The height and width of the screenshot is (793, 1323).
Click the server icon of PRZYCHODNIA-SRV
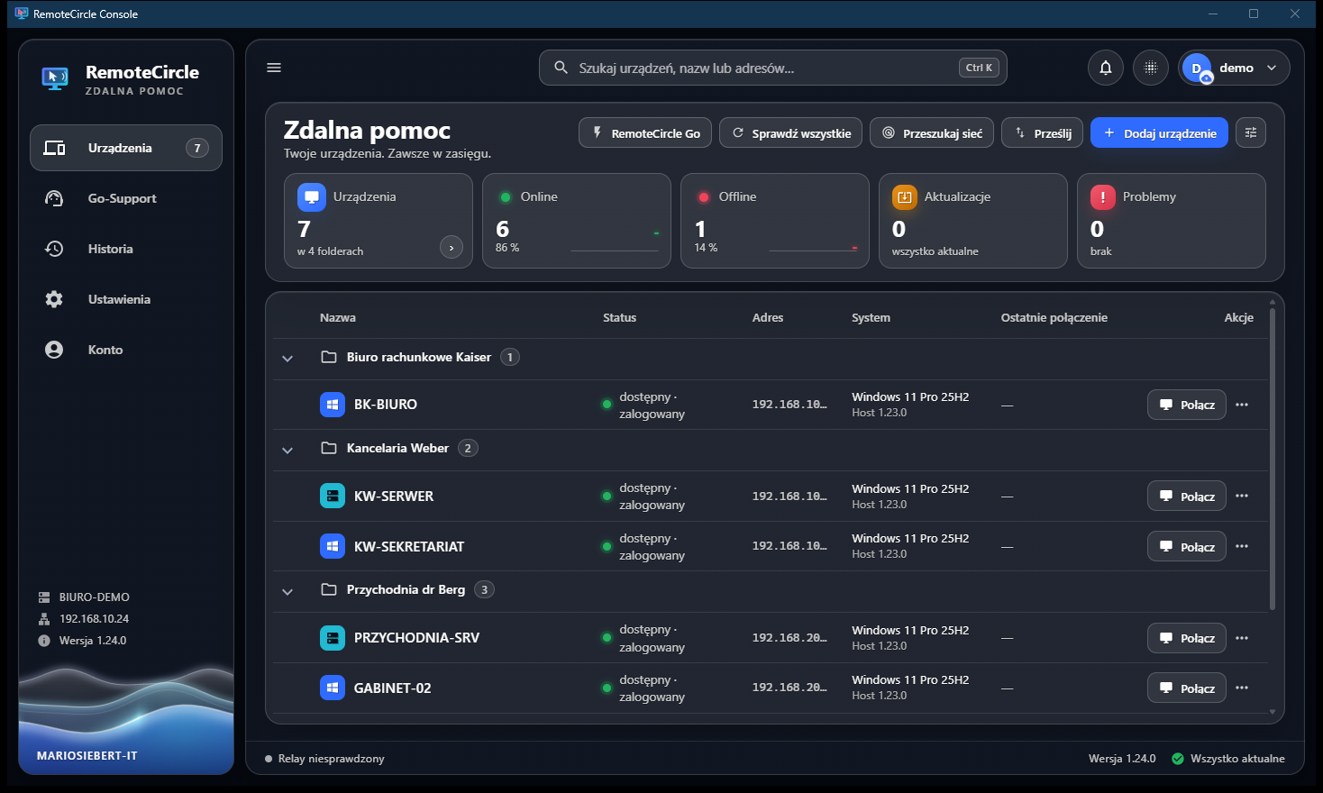[333, 638]
